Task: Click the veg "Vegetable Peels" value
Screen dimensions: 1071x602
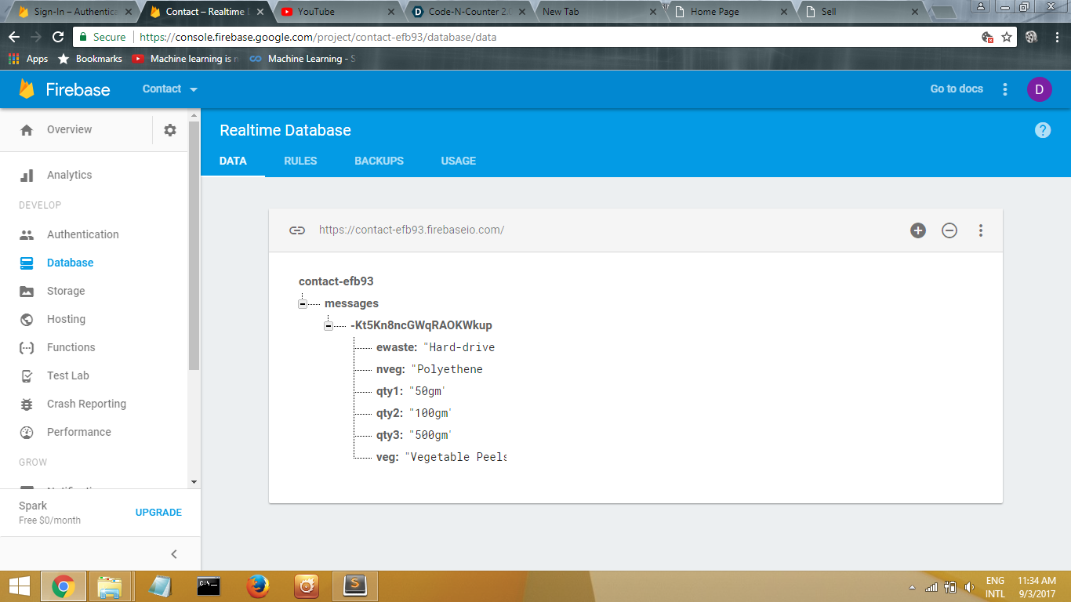Action: [x=456, y=457]
